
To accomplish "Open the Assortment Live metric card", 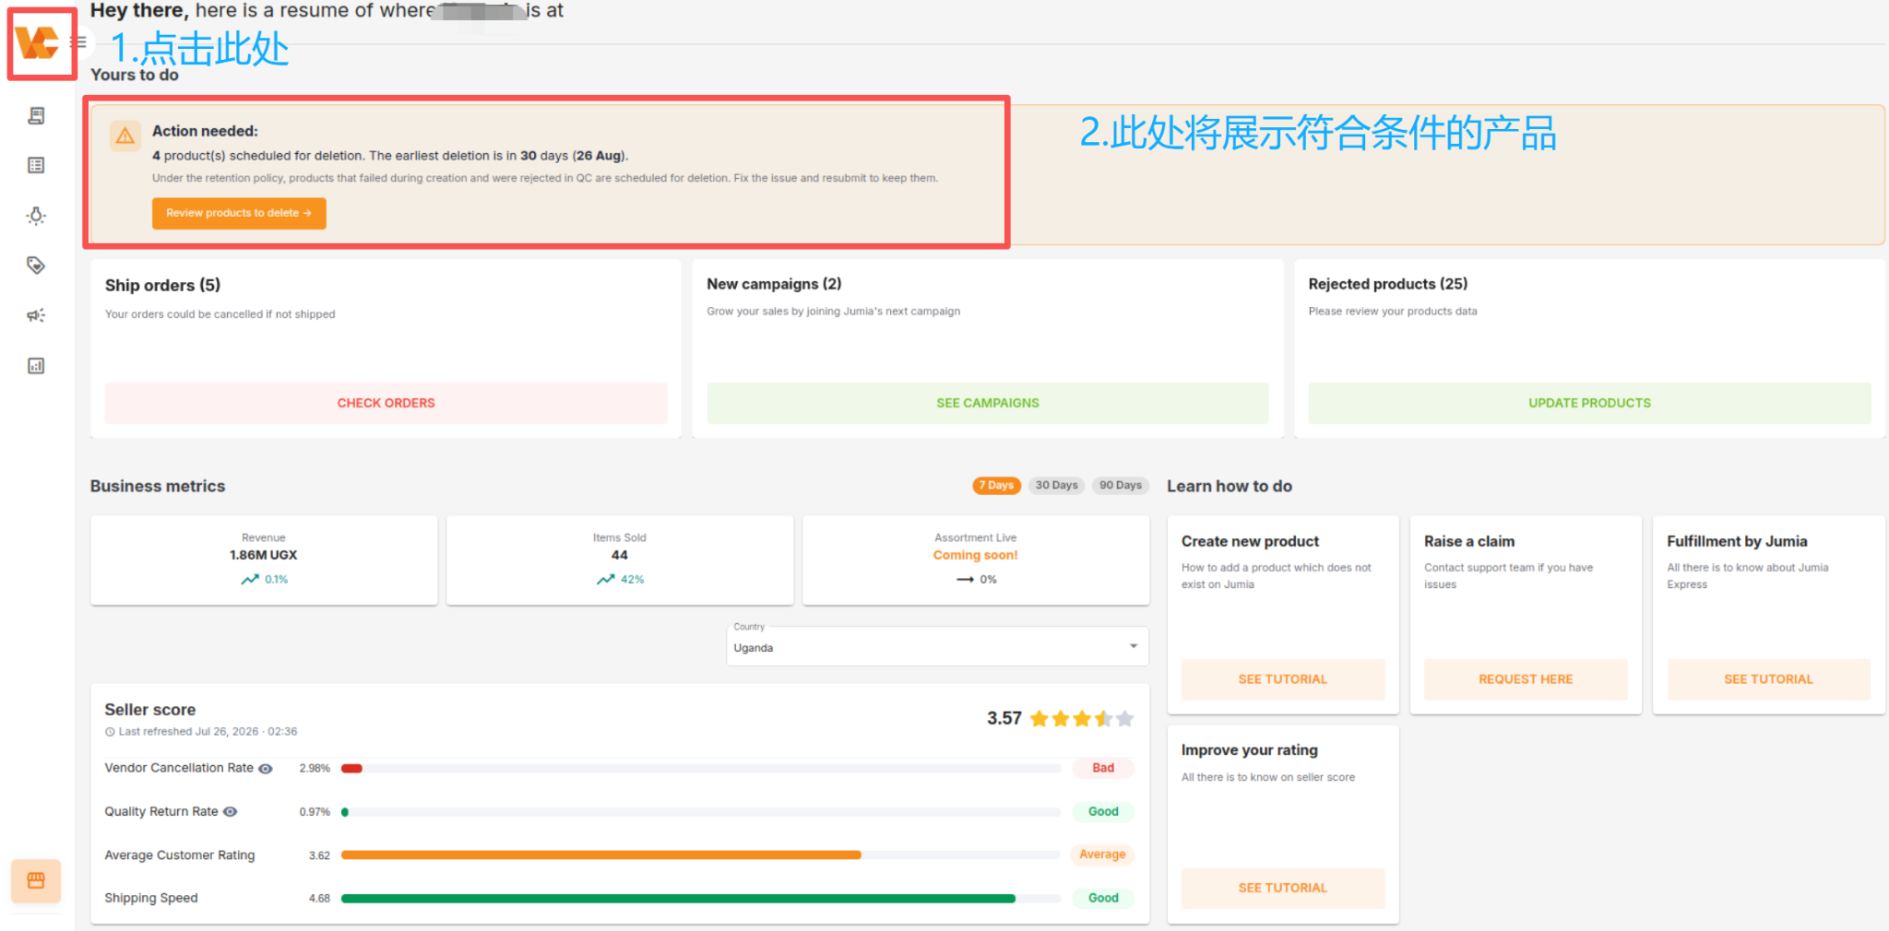I will (976, 560).
